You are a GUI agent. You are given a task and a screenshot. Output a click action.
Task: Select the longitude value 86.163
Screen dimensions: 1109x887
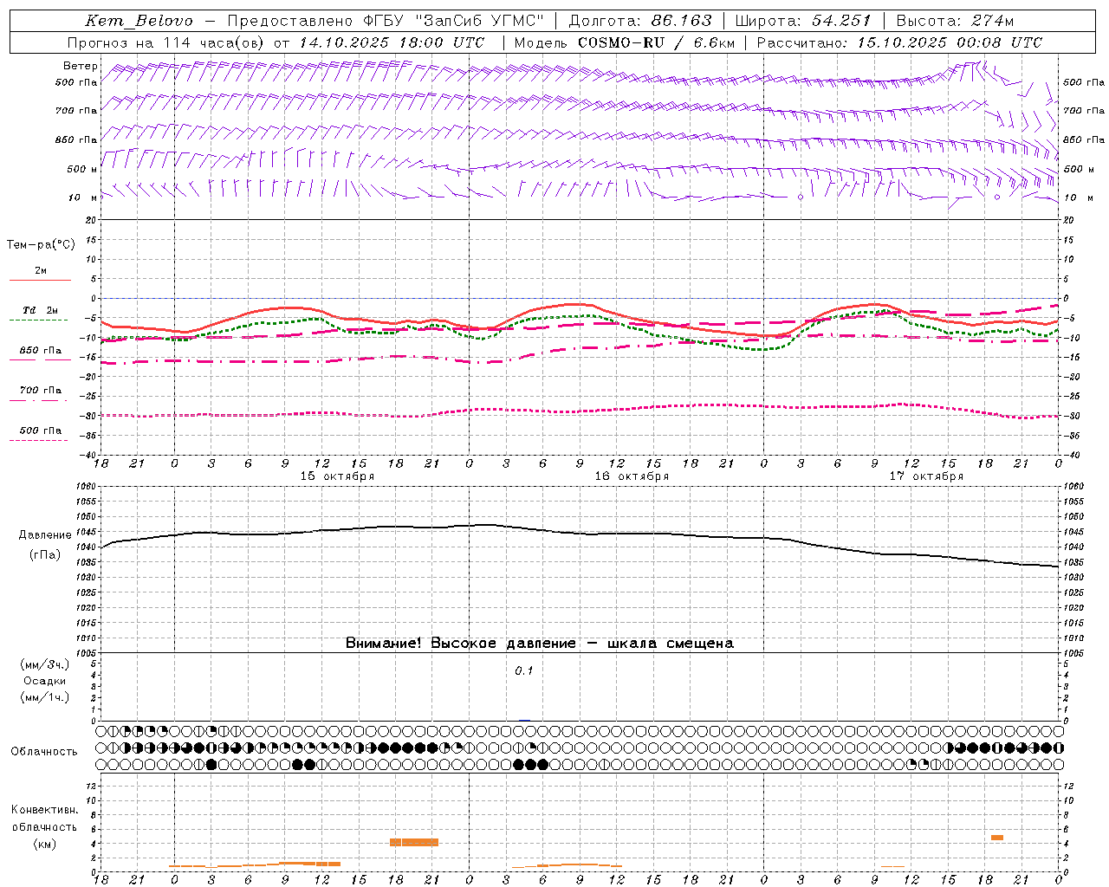coord(681,21)
